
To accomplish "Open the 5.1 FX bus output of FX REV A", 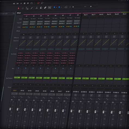I will tap(118, 79).
